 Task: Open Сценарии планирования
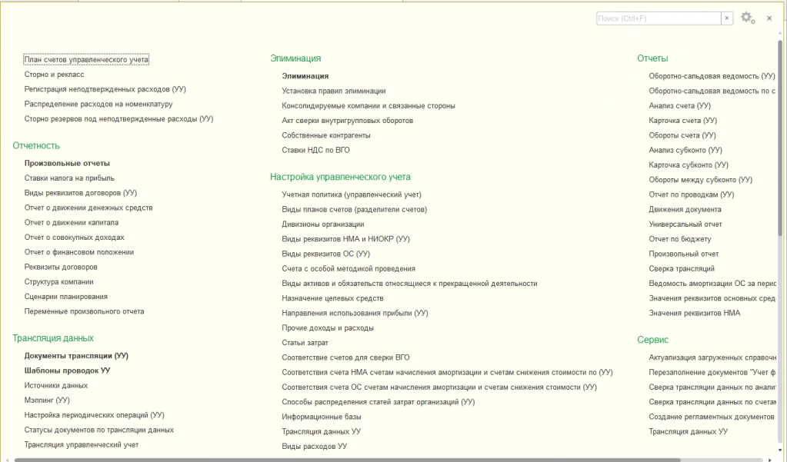[65, 297]
